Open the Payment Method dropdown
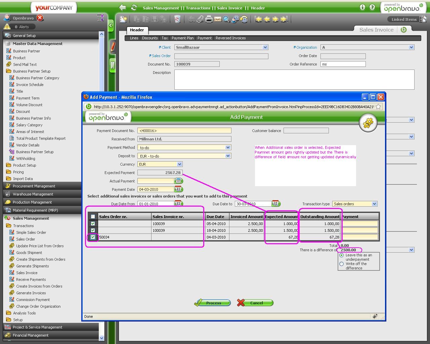 (228, 147)
